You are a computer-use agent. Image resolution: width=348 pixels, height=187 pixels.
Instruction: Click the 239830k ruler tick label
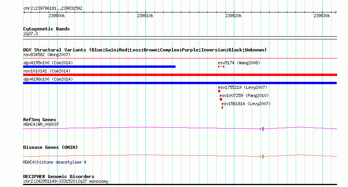(x=322, y=16)
